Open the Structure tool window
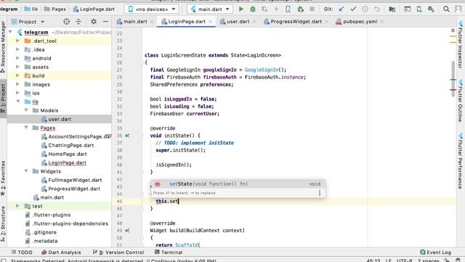465x262 pixels. tap(3, 223)
